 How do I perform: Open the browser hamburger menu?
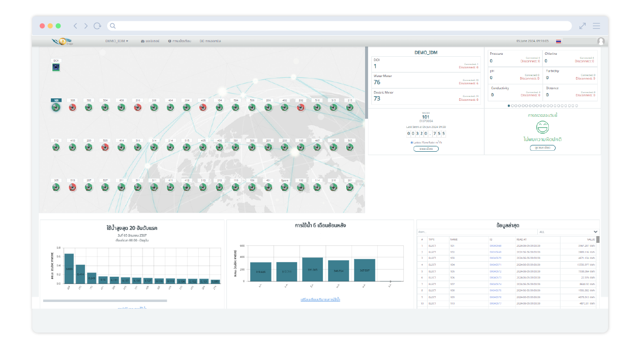click(596, 26)
